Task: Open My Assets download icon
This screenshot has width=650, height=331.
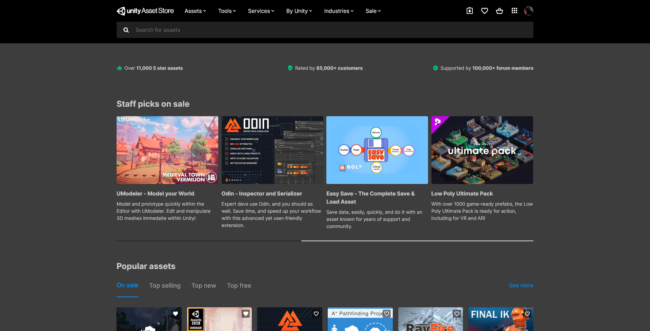Action: point(469,11)
